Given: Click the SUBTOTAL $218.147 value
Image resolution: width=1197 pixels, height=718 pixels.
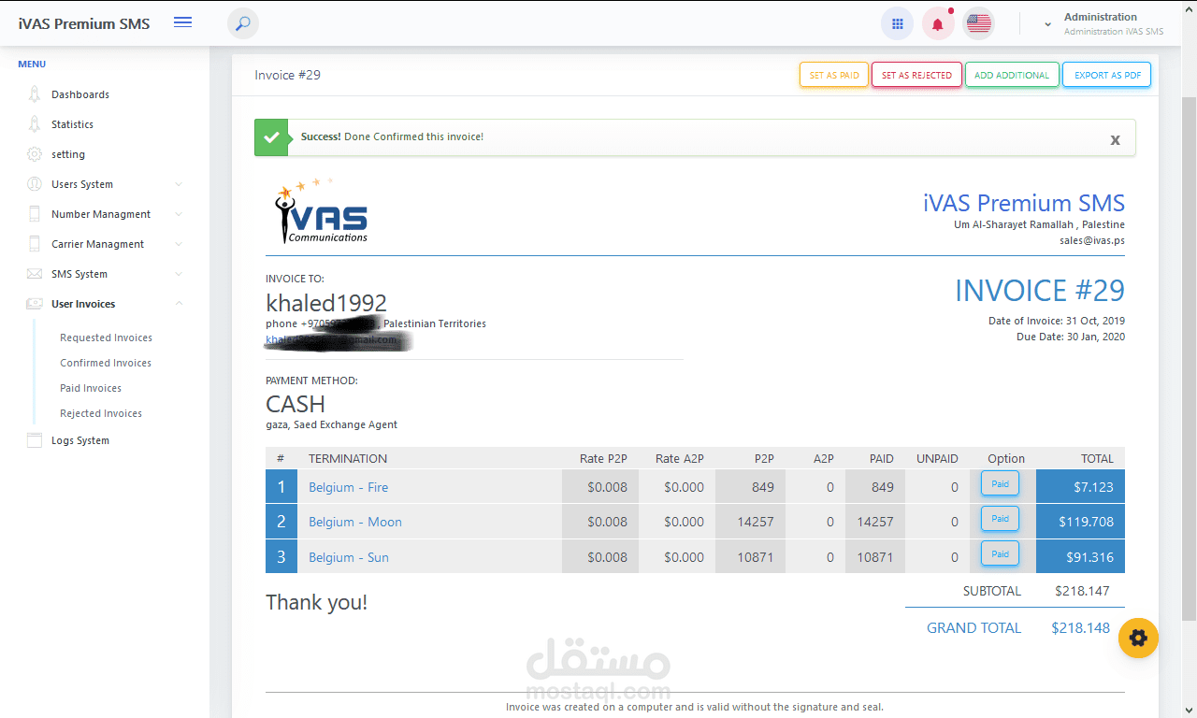Looking at the screenshot, I should (x=1082, y=591).
